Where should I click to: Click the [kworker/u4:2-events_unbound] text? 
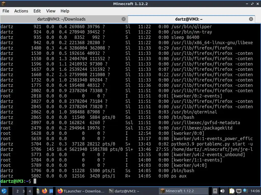[x=208, y=155]
